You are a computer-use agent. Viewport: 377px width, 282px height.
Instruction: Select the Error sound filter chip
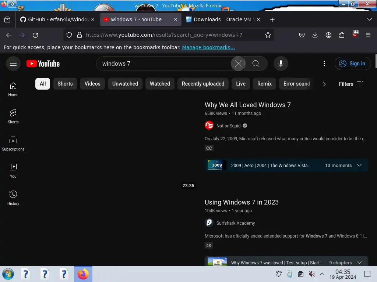coord(296,84)
